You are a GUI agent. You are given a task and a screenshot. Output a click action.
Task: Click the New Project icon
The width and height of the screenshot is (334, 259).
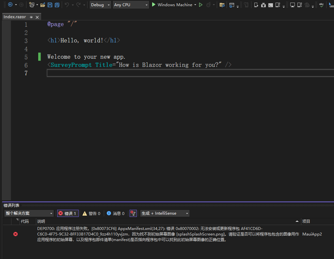click(x=32, y=5)
